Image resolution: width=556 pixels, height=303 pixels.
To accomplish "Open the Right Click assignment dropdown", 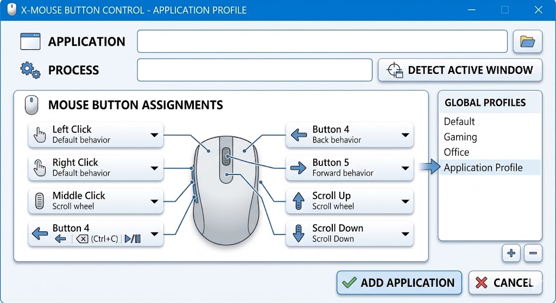I will tap(154, 168).
